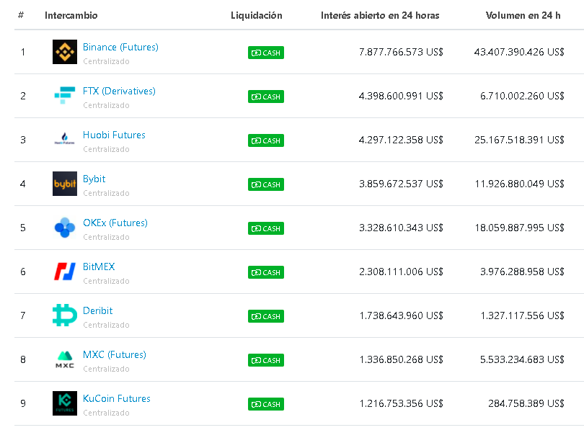
Task: Open the Binance (Futures) exchange link
Action: coord(120,48)
